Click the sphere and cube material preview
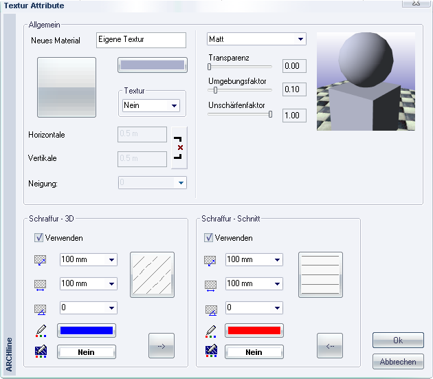The image size is (433, 379). [x=366, y=81]
